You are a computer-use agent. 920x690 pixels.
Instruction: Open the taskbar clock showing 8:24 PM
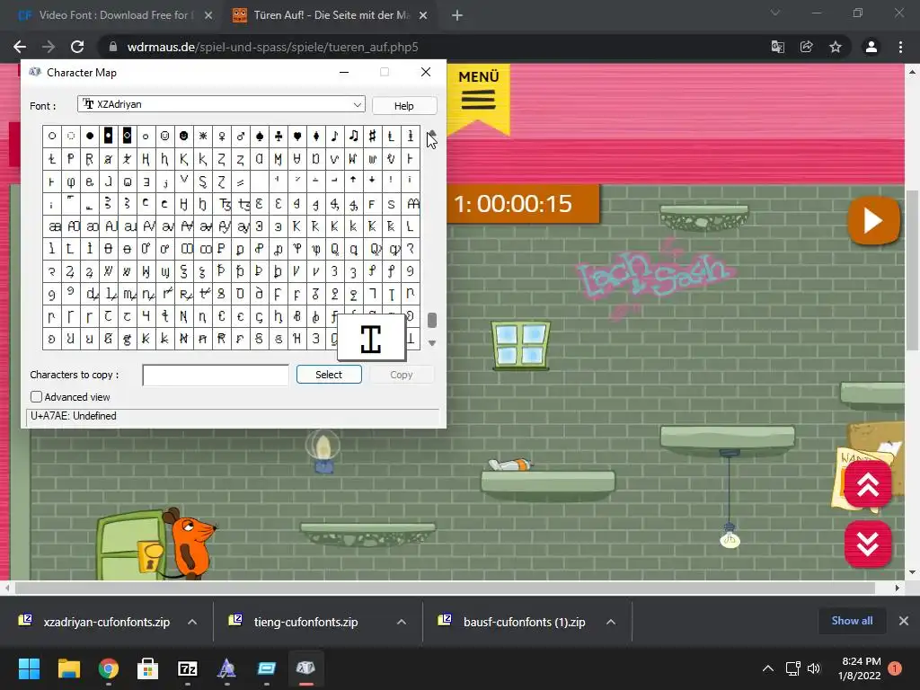(861, 668)
